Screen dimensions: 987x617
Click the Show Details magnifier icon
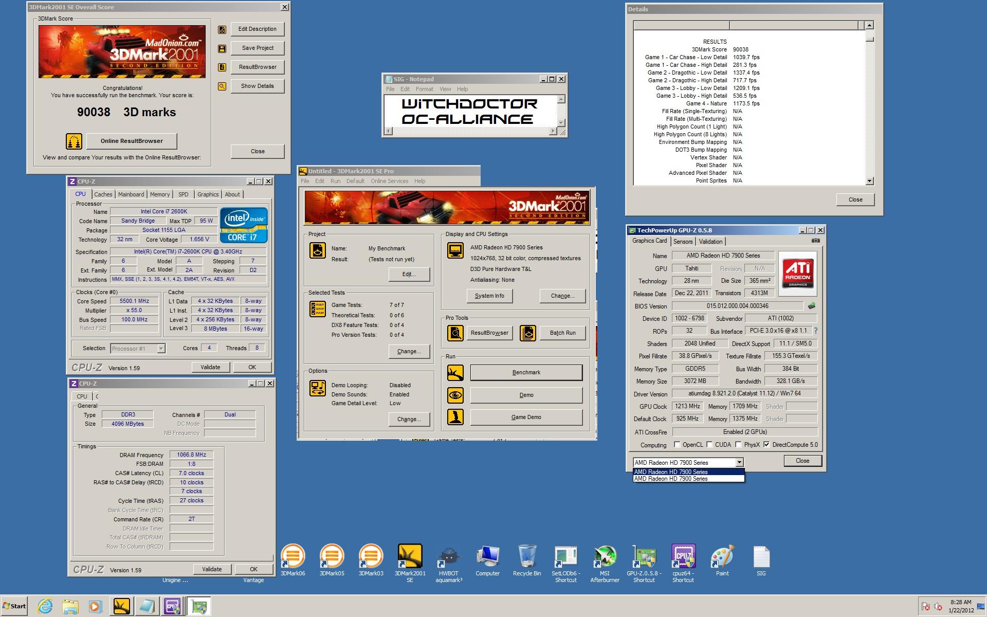(x=222, y=86)
